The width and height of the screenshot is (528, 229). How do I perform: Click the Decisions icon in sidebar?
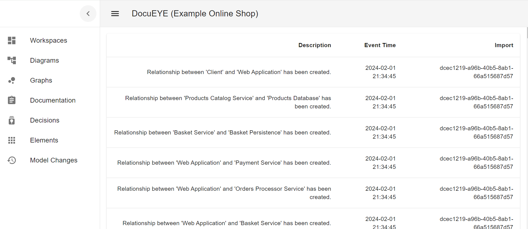(x=12, y=120)
